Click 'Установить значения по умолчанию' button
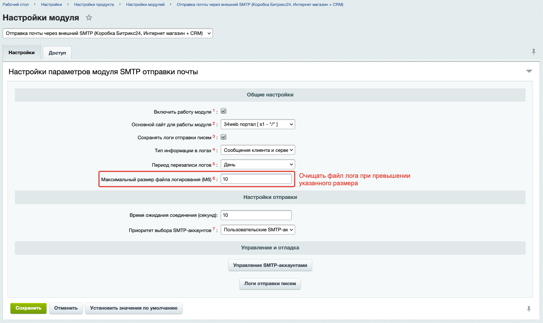The width and height of the screenshot is (543, 323). 134,308
